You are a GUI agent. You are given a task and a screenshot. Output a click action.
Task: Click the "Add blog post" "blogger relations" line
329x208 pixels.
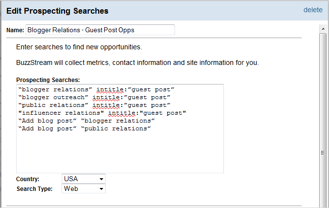click(87, 121)
